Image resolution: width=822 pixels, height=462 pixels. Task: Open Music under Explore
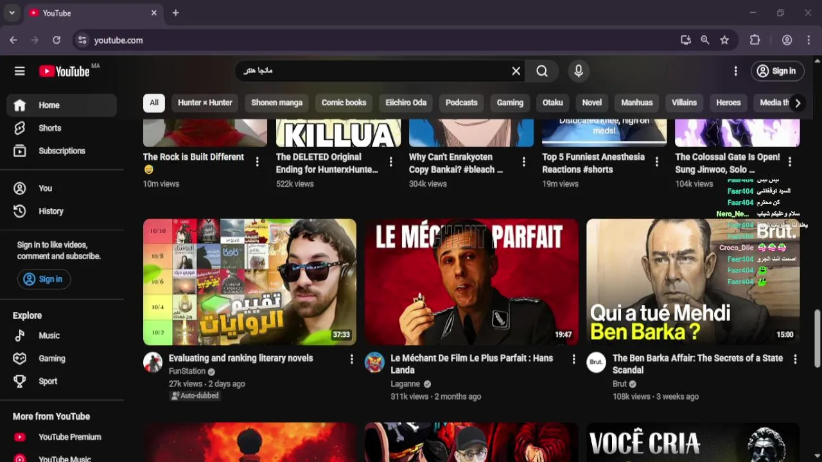pyautogui.click(x=62, y=336)
